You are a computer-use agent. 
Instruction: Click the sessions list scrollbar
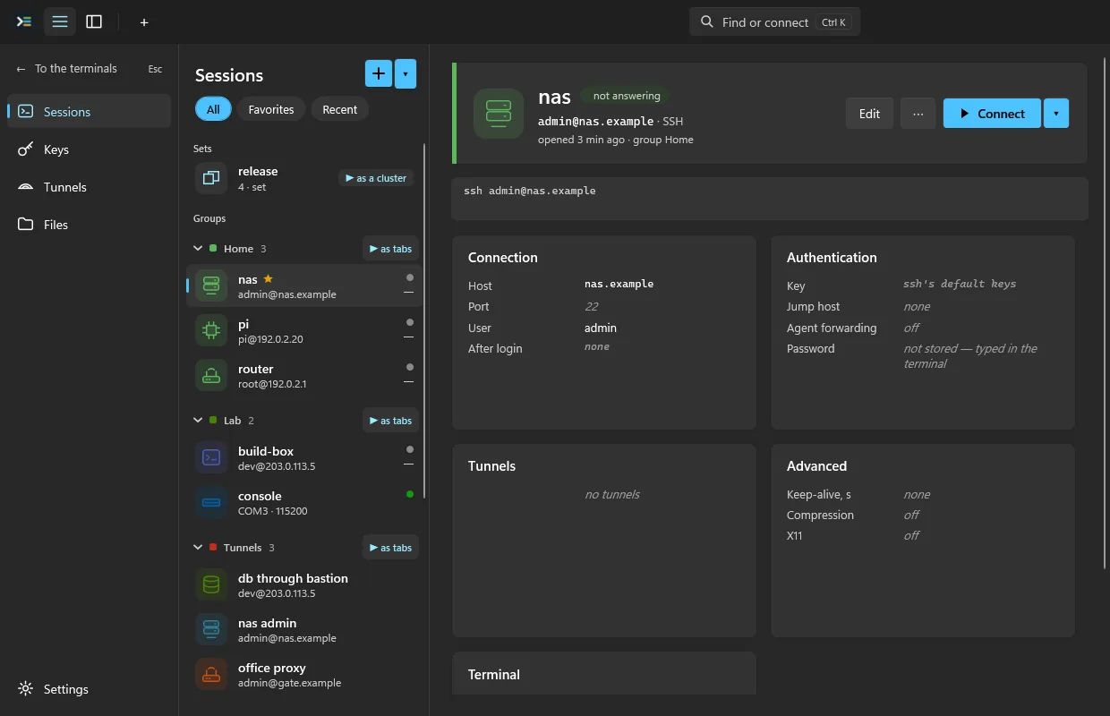click(424, 320)
